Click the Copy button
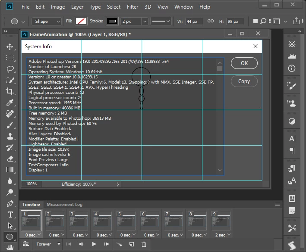 244,81
